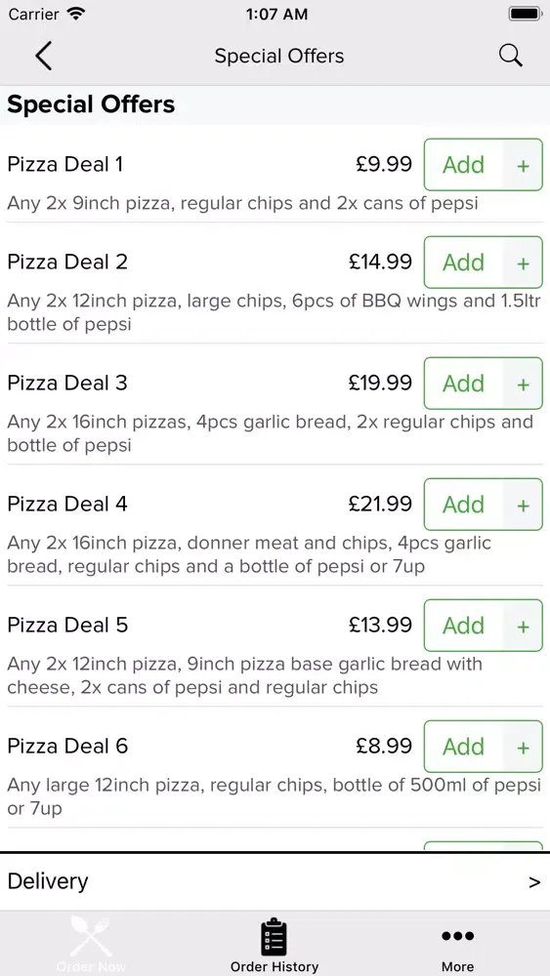
Task: Tap the More three-dots icon
Action: (x=457, y=936)
